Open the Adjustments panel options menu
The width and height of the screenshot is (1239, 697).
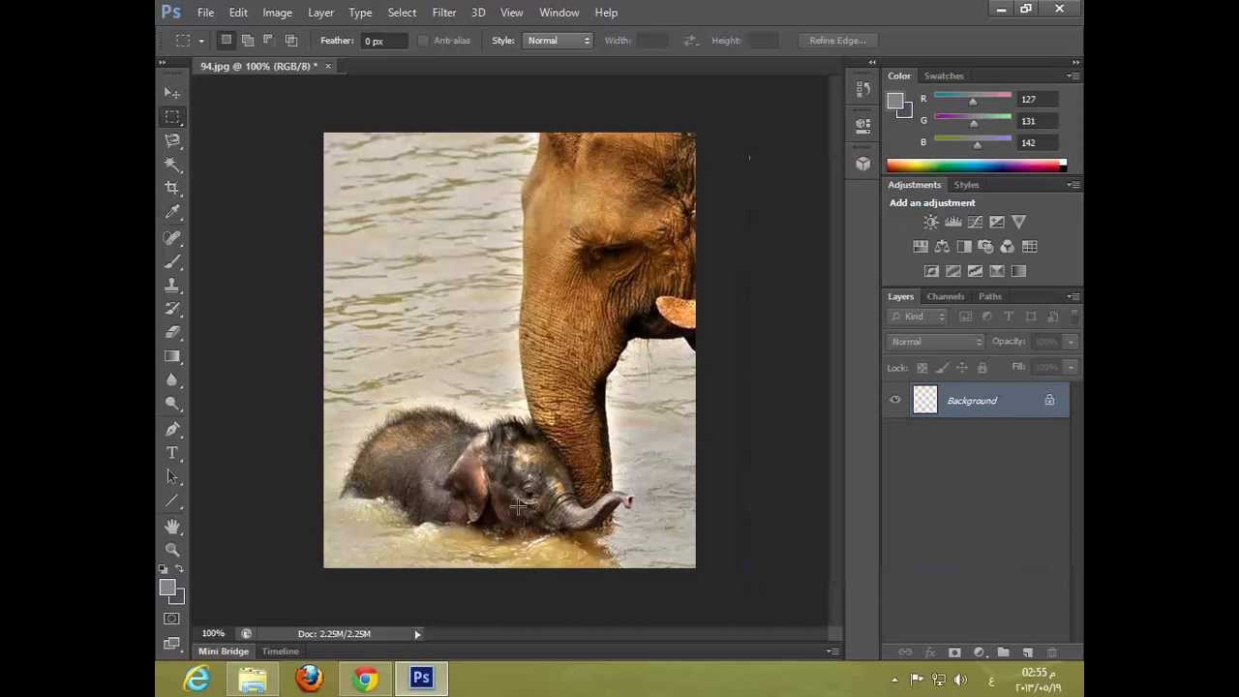1073,184
